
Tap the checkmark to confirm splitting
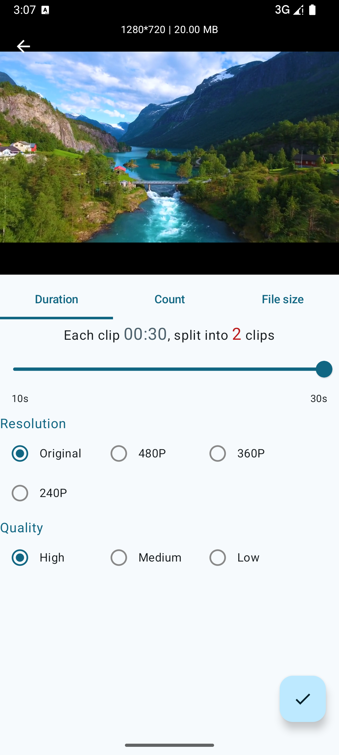tap(302, 699)
